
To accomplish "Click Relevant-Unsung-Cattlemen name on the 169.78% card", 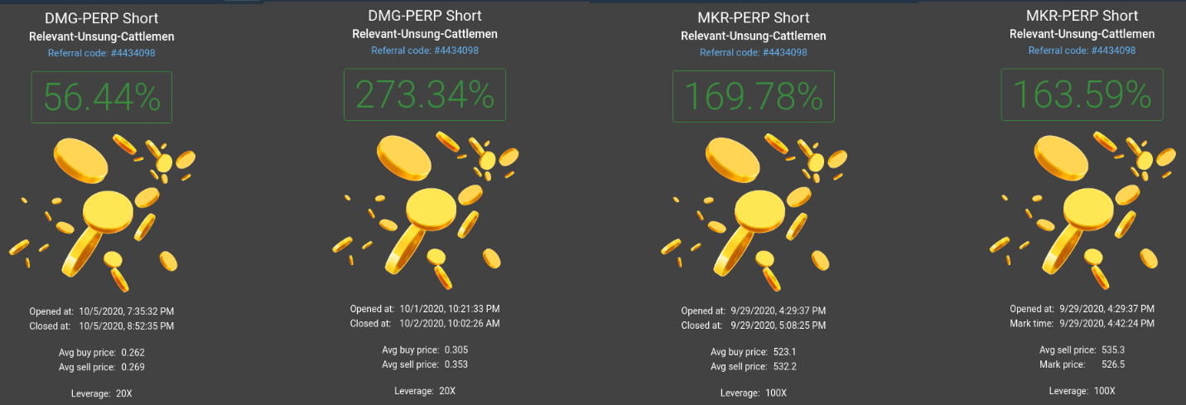I will (x=754, y=36).
